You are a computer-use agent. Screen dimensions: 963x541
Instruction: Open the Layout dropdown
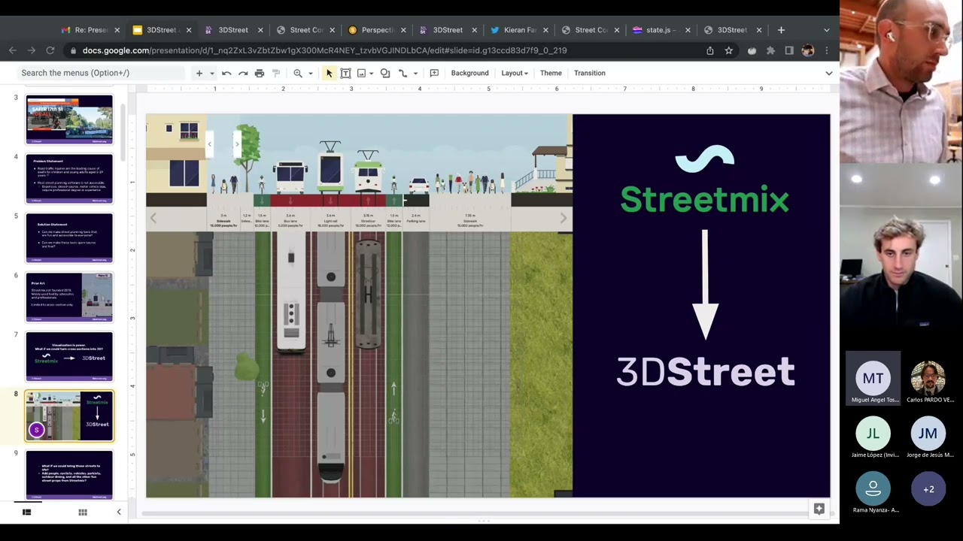pos(515,73)
